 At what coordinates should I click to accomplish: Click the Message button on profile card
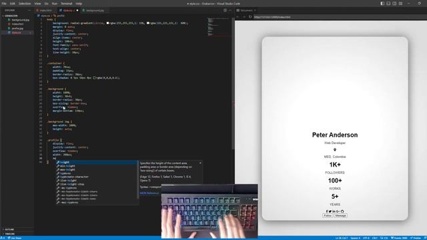tap(340, 215)
